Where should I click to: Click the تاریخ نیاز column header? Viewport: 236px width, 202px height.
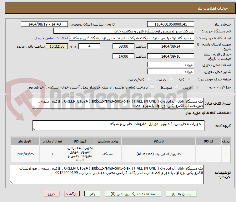pos(25,142)
